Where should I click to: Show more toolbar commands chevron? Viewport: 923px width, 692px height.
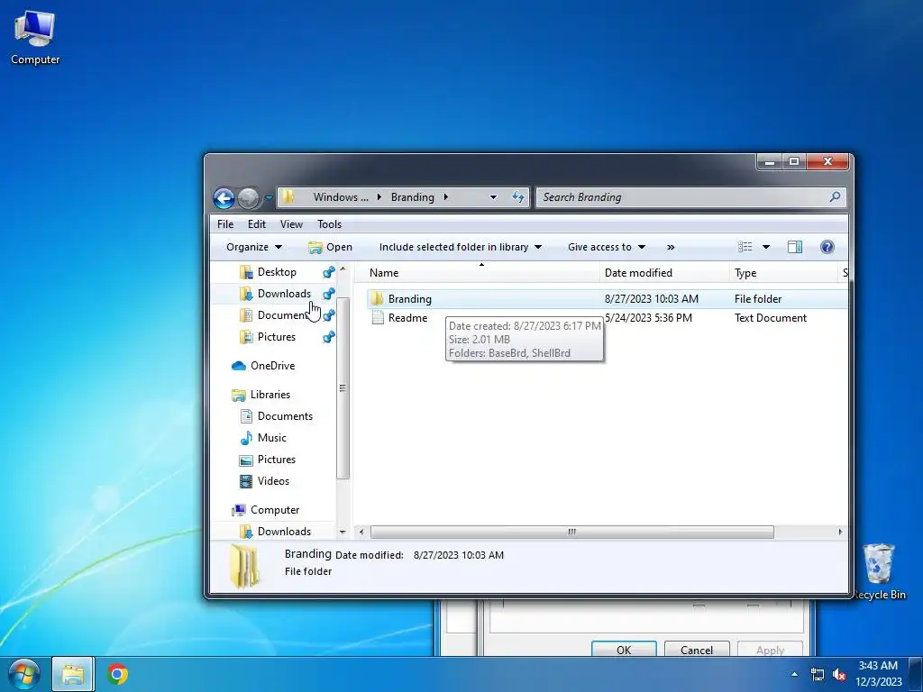(x=671, y=247)
